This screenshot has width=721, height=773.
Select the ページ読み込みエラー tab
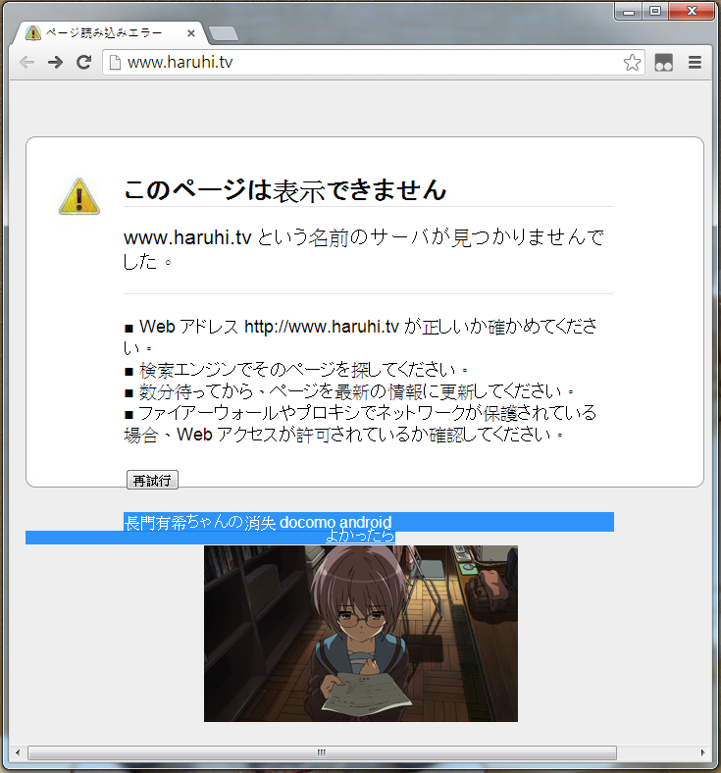point(107,33)
